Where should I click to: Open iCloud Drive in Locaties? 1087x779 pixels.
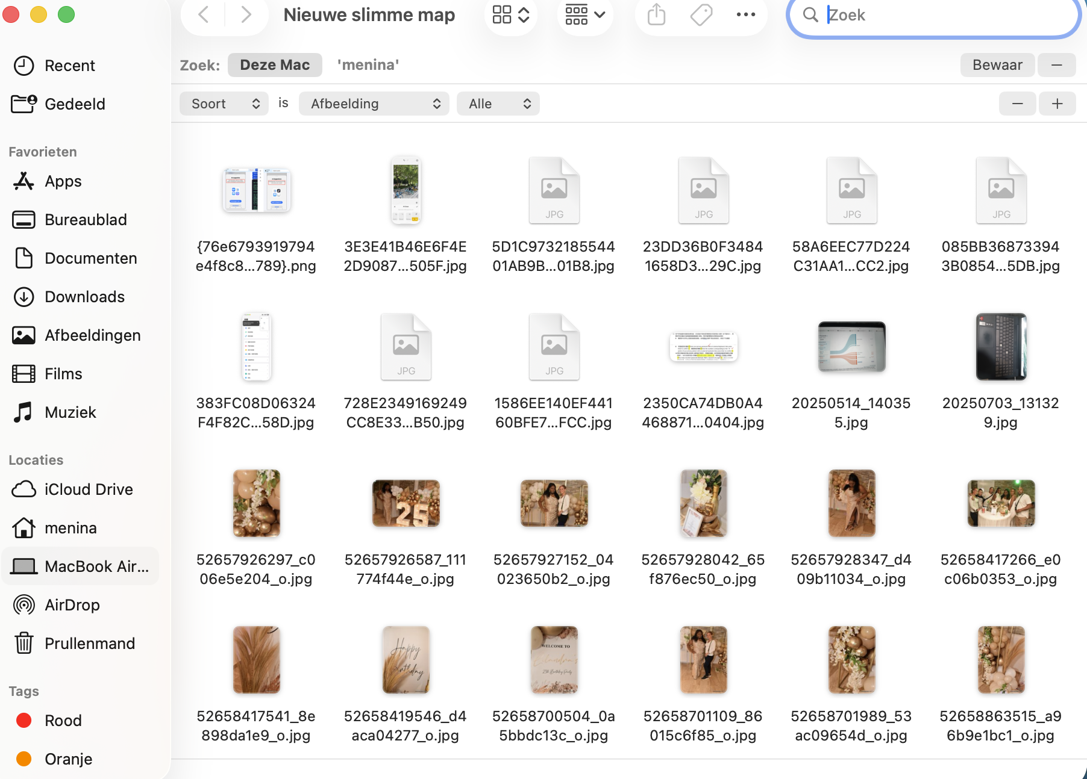coord(89,489)
